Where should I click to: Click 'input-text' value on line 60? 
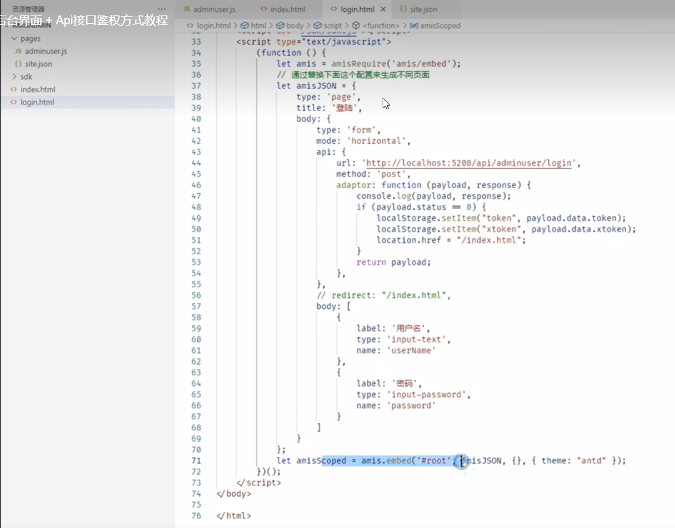pos(416,340)
